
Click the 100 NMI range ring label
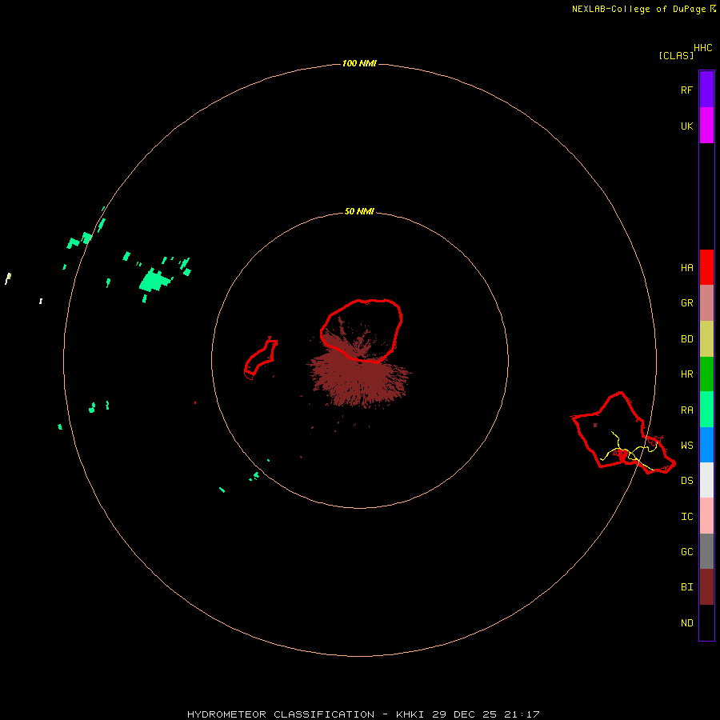[359, 63]
